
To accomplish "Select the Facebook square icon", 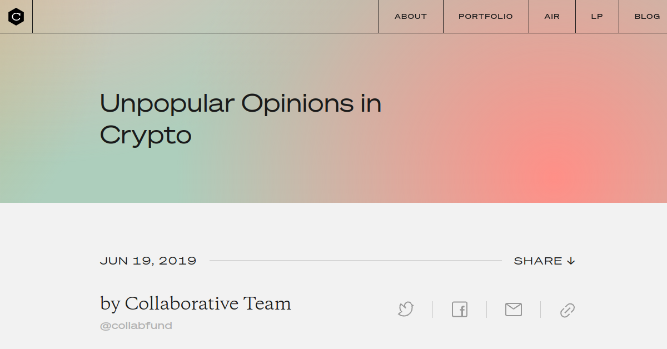I will click(459, 310).
